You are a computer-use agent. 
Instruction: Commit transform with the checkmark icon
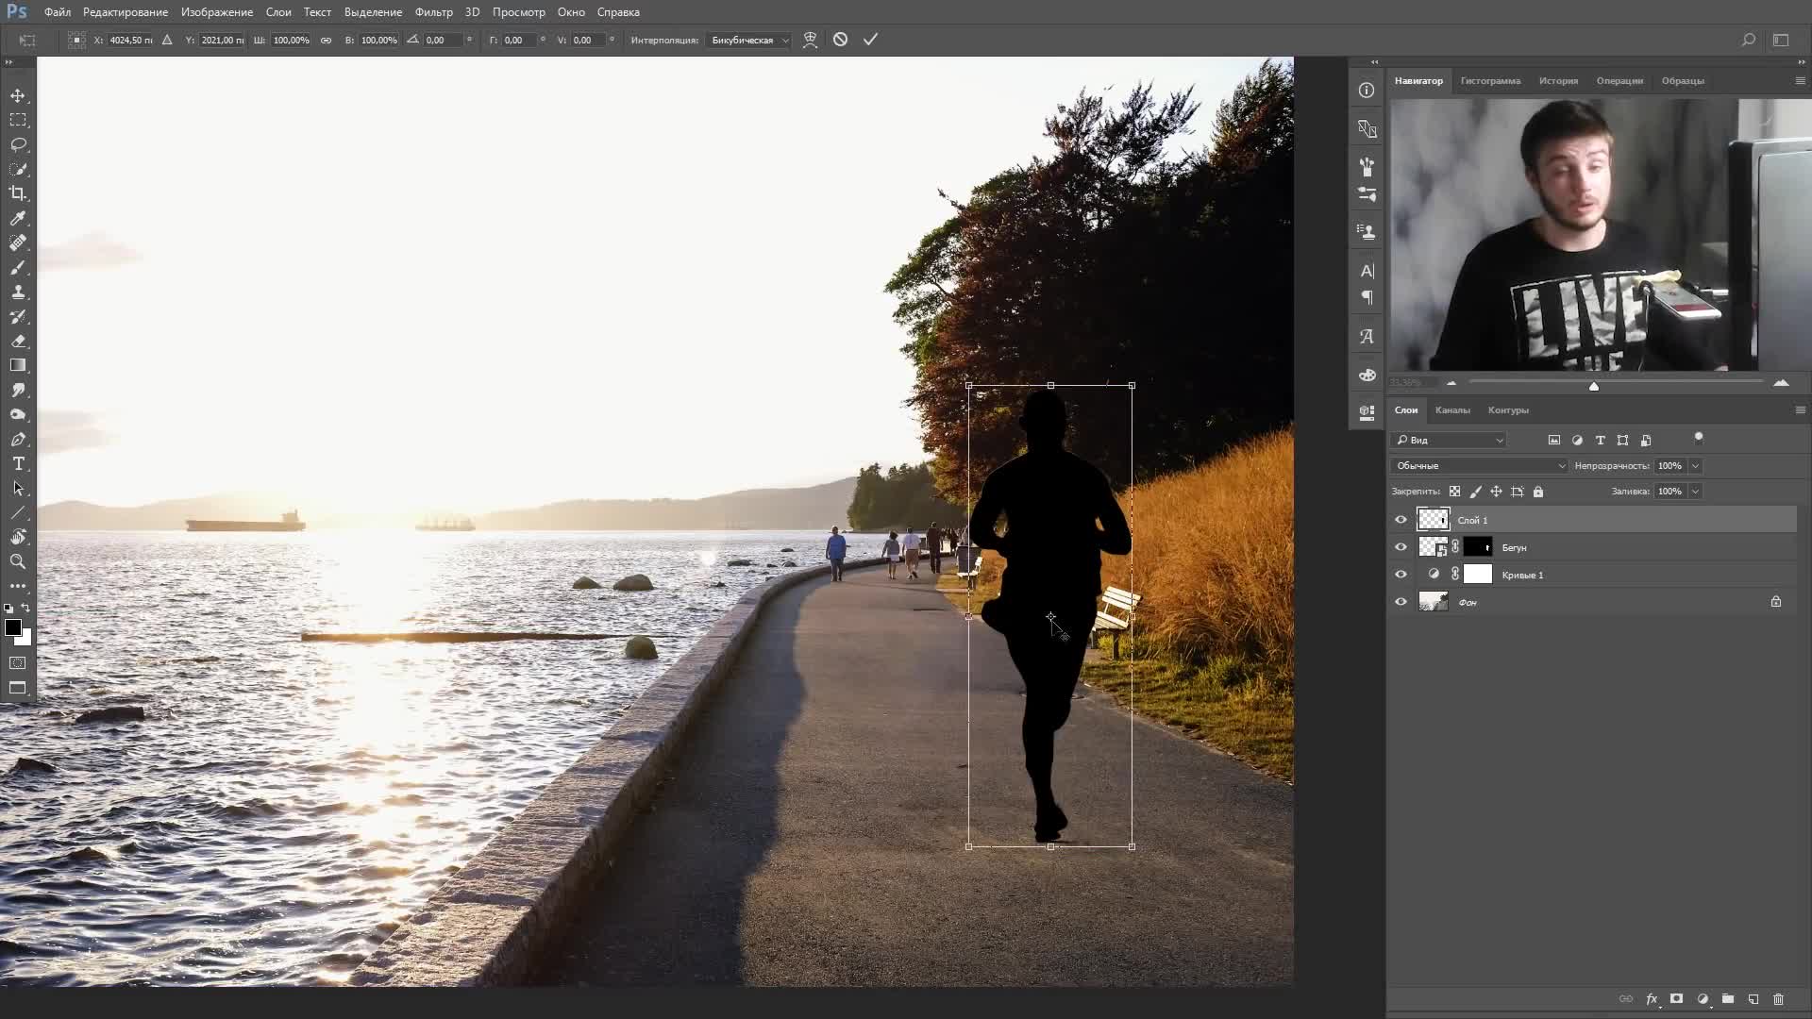[870, 40]
